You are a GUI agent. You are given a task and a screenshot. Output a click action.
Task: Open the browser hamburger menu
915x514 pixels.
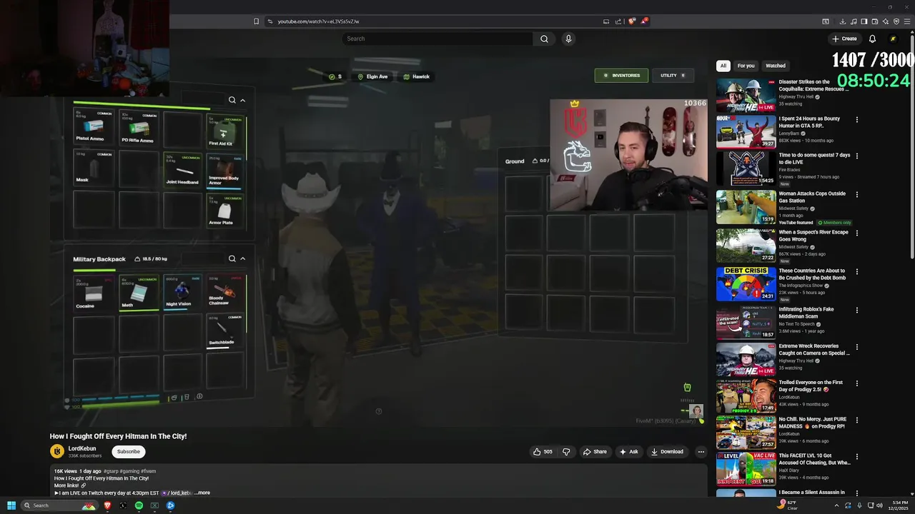click(x=906, y=21)
